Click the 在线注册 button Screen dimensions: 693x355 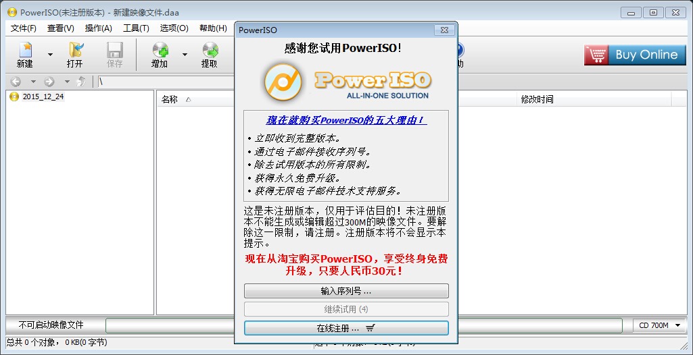coord(346,328)
